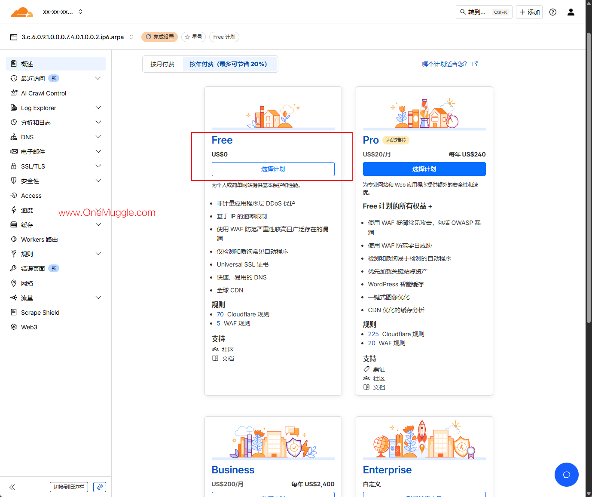Star the domain with 星号 button
The height and width of the screenshot is (497, 592).
point(193,37)
